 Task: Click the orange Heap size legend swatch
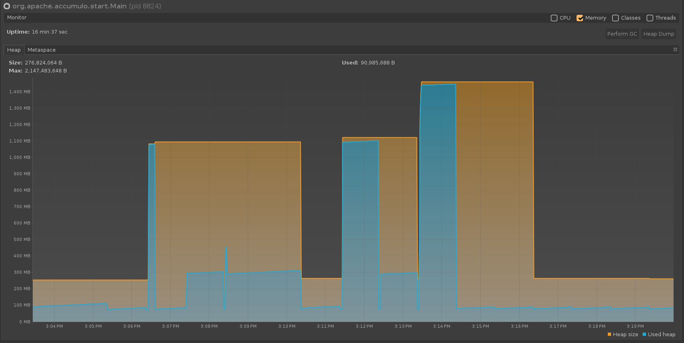coord(609,335)
